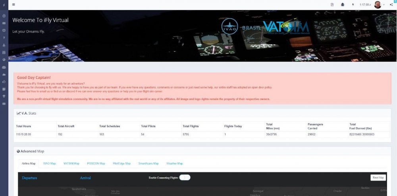Screen dimensions: 397x196
Task: Open the document icon in top bar
Action: pyautogui.click(x=332, y=5)
